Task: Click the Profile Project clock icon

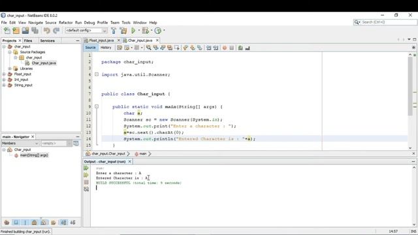Action: [x=158, y=31]
